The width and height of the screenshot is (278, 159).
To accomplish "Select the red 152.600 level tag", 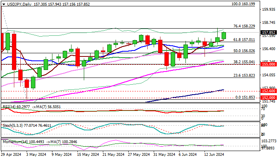I will 268,91.
